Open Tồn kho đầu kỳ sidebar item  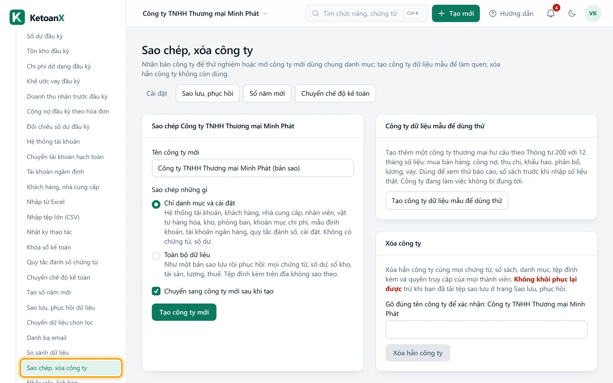pos(48,51)
